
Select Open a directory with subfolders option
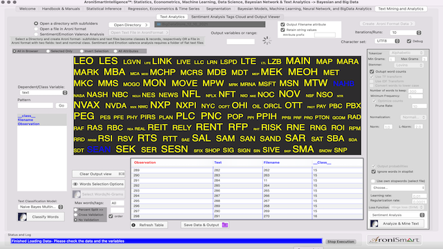pos(36,24)
